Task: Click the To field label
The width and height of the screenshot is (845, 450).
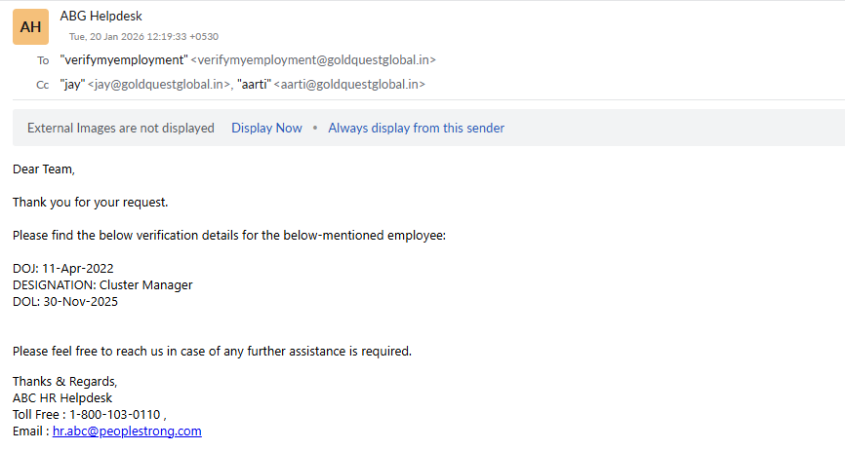Action: coord(43,60)
